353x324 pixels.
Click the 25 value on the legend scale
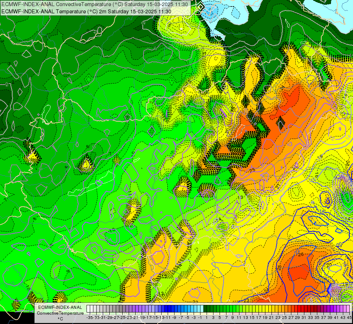[284, 318]
